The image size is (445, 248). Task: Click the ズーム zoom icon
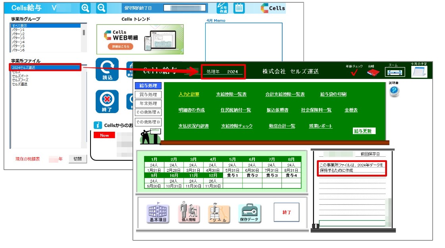395,72
